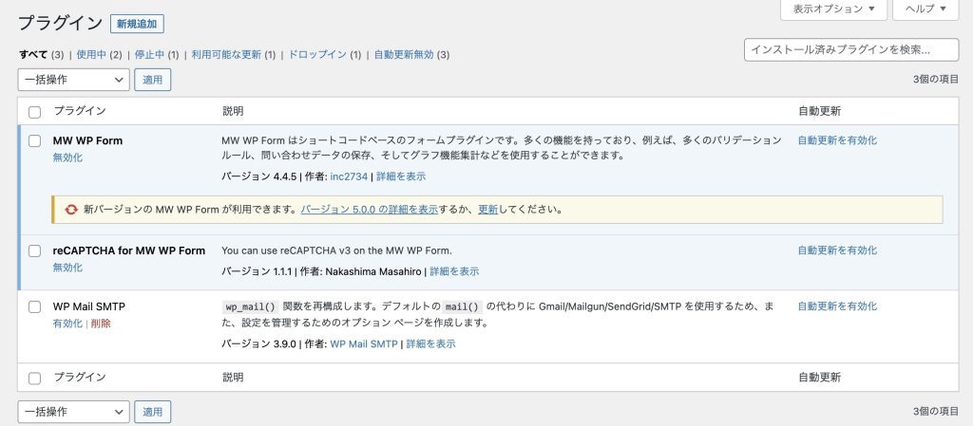The height and width of the screenshot is (426, 973).
Task: Click 更新 link in update notice
Action: click(x=487, y=210)
